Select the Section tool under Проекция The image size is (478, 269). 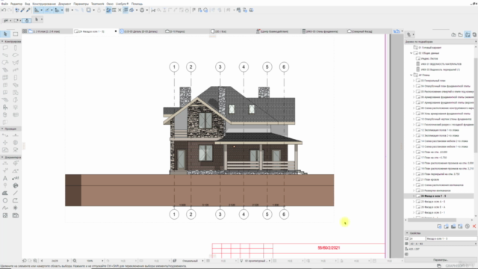pyautogui.click(x=5, y=135)
